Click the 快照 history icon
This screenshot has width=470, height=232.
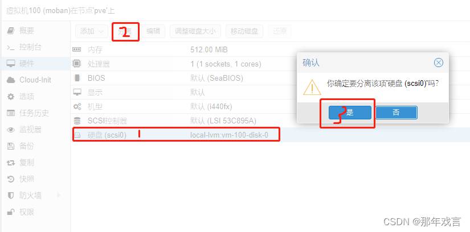tap(11, 179)
